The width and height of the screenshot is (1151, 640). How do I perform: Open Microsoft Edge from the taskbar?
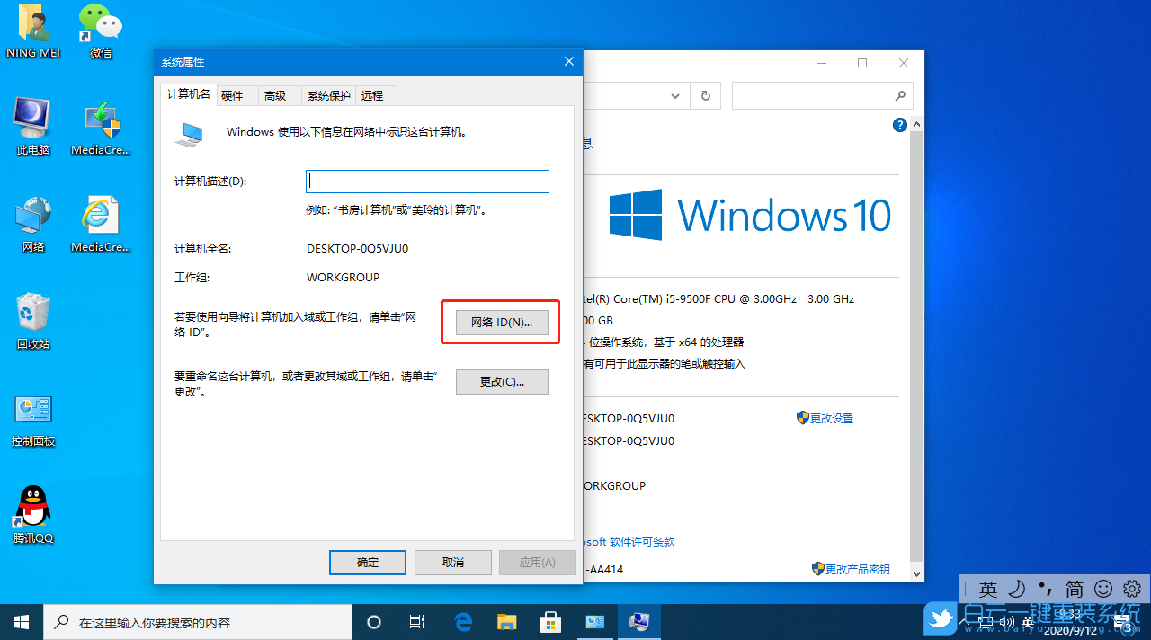pos(462,621)
